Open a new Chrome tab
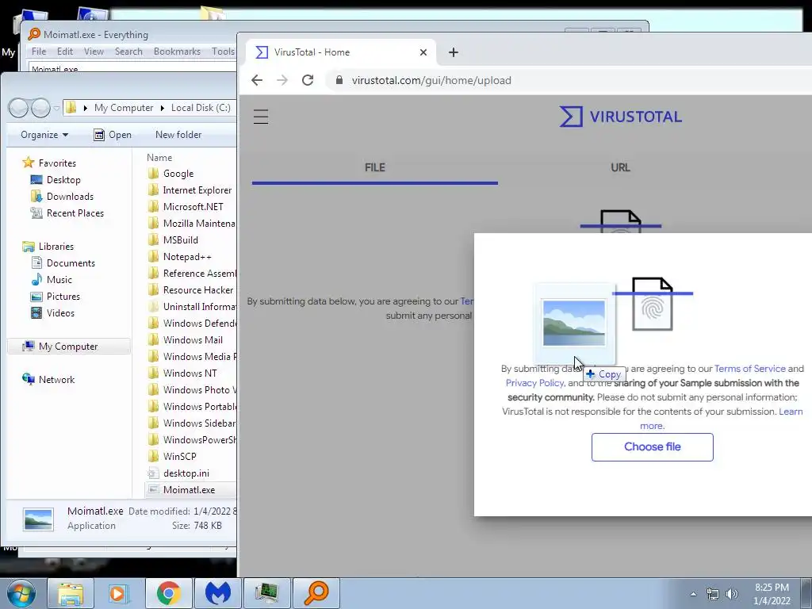The height and width of the screenshot is (609, 812). 453,52
